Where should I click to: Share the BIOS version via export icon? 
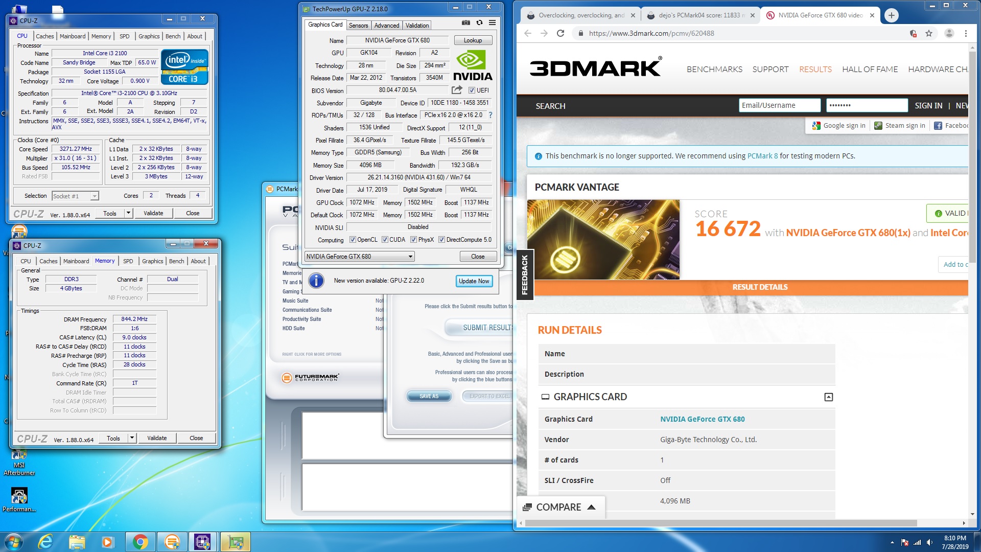click(457, 90)
